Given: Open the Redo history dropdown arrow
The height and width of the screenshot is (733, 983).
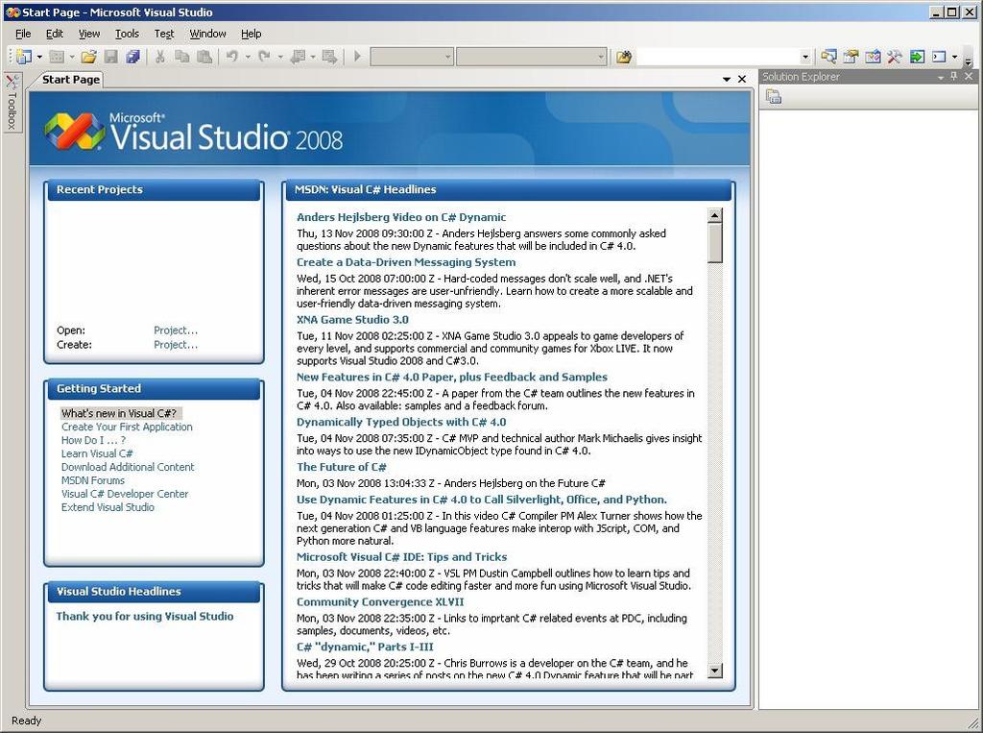Looking at the screenshot, I should point(280,57).
